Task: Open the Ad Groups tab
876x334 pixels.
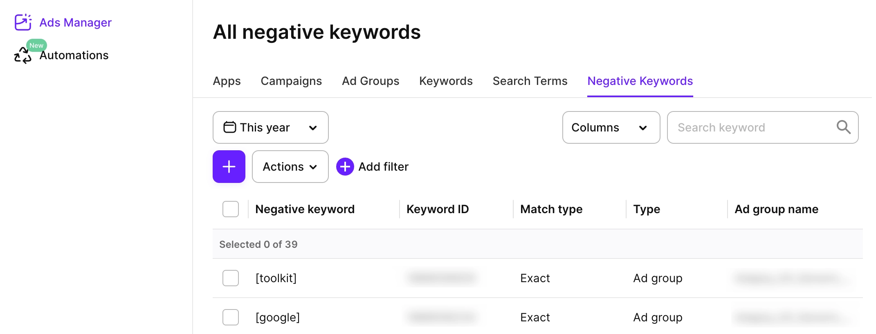Action: [371, 81]
